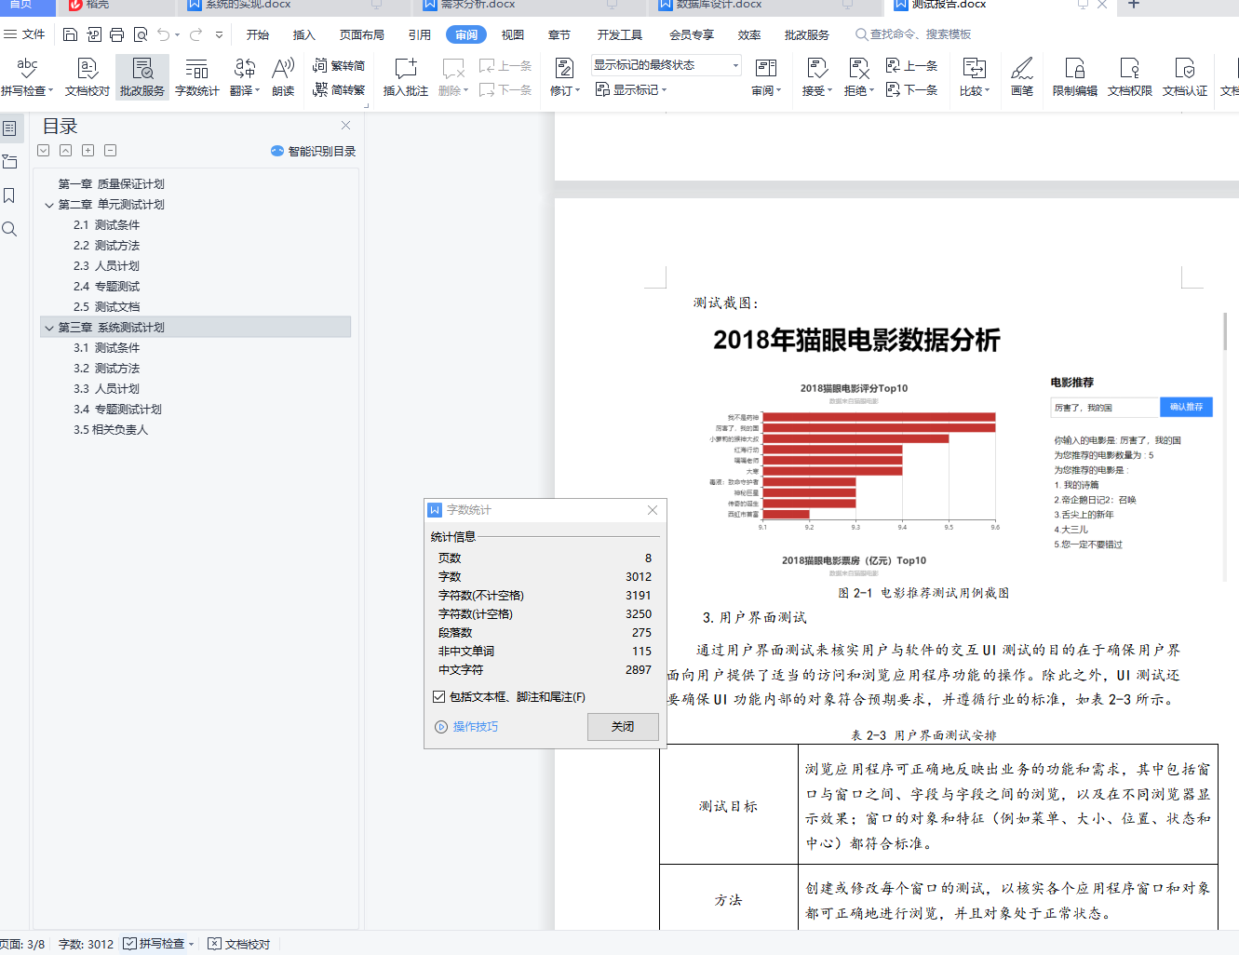Image resolution: width=1239 pixels, height=955 pixels.
Task: Open 文档权限 document permissions
Action: (x=1130, y=76)
